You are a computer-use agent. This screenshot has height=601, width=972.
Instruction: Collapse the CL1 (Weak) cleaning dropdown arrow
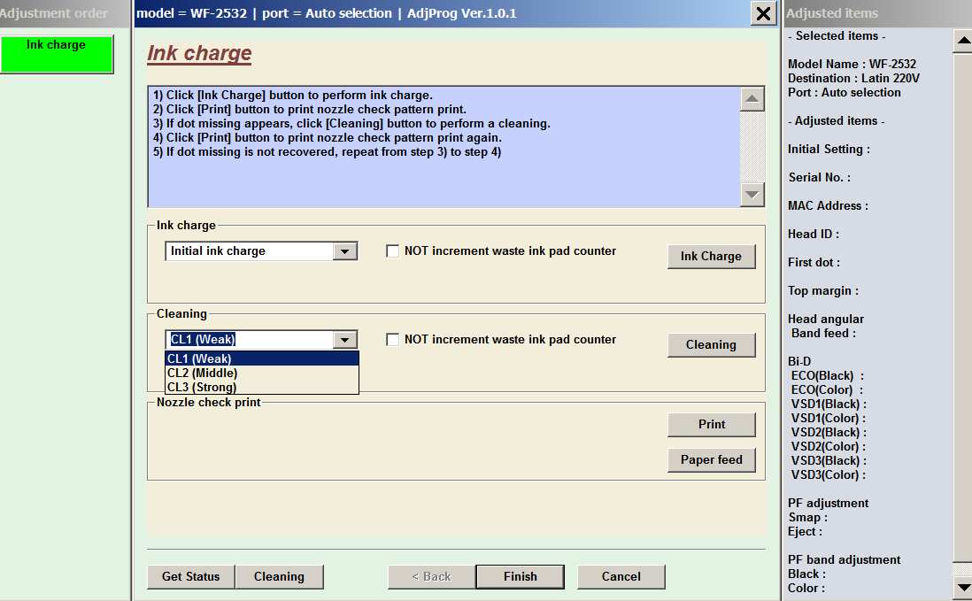[x=344, y=340]
